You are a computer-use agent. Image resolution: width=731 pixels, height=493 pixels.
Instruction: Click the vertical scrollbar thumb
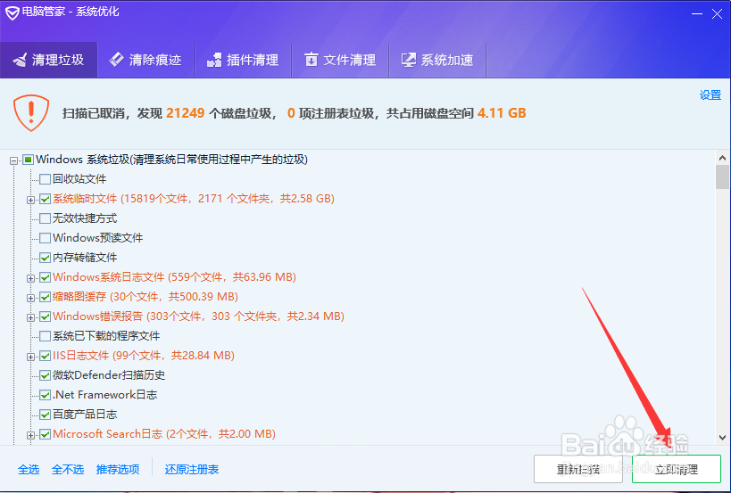point(723,177)
